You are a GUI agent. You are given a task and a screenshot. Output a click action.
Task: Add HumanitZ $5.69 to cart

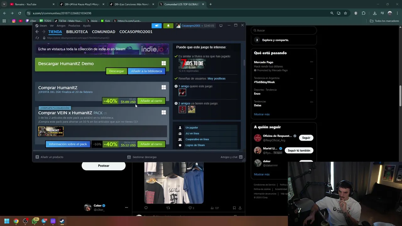coord(151,101)
